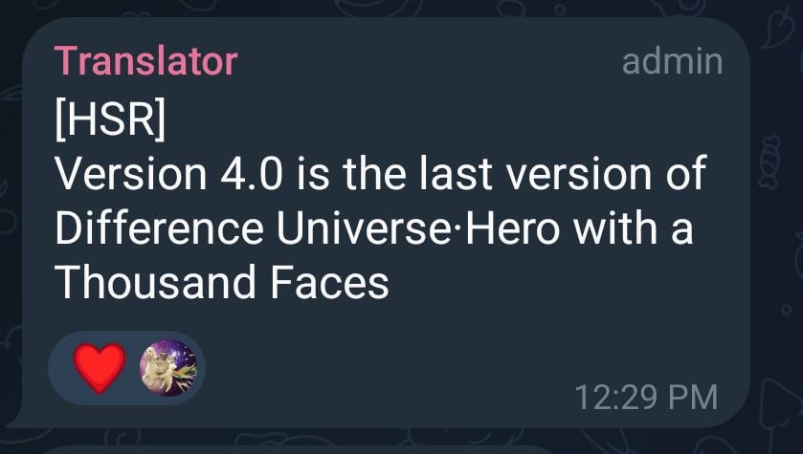Click the "with a" words in message
Screen dimensions: 803x454
[x=633, y=228]
